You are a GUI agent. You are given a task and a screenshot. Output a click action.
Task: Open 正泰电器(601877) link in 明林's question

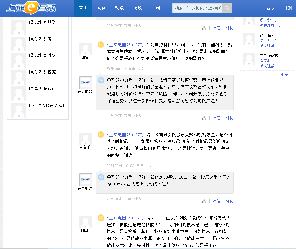click(125, 218)
